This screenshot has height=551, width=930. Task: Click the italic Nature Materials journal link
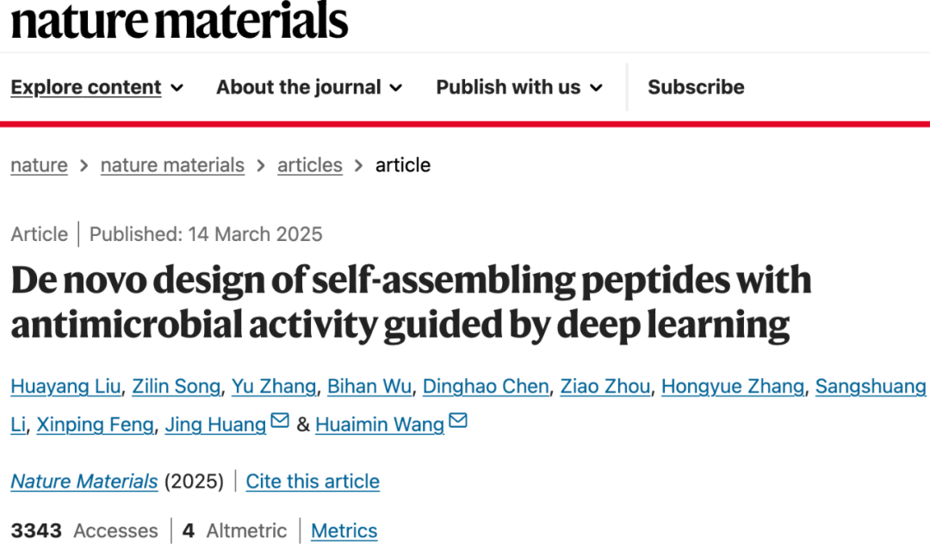(x=84, y=481)
